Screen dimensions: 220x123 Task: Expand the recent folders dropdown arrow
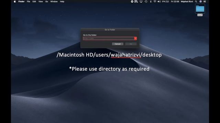coord(135,39)
